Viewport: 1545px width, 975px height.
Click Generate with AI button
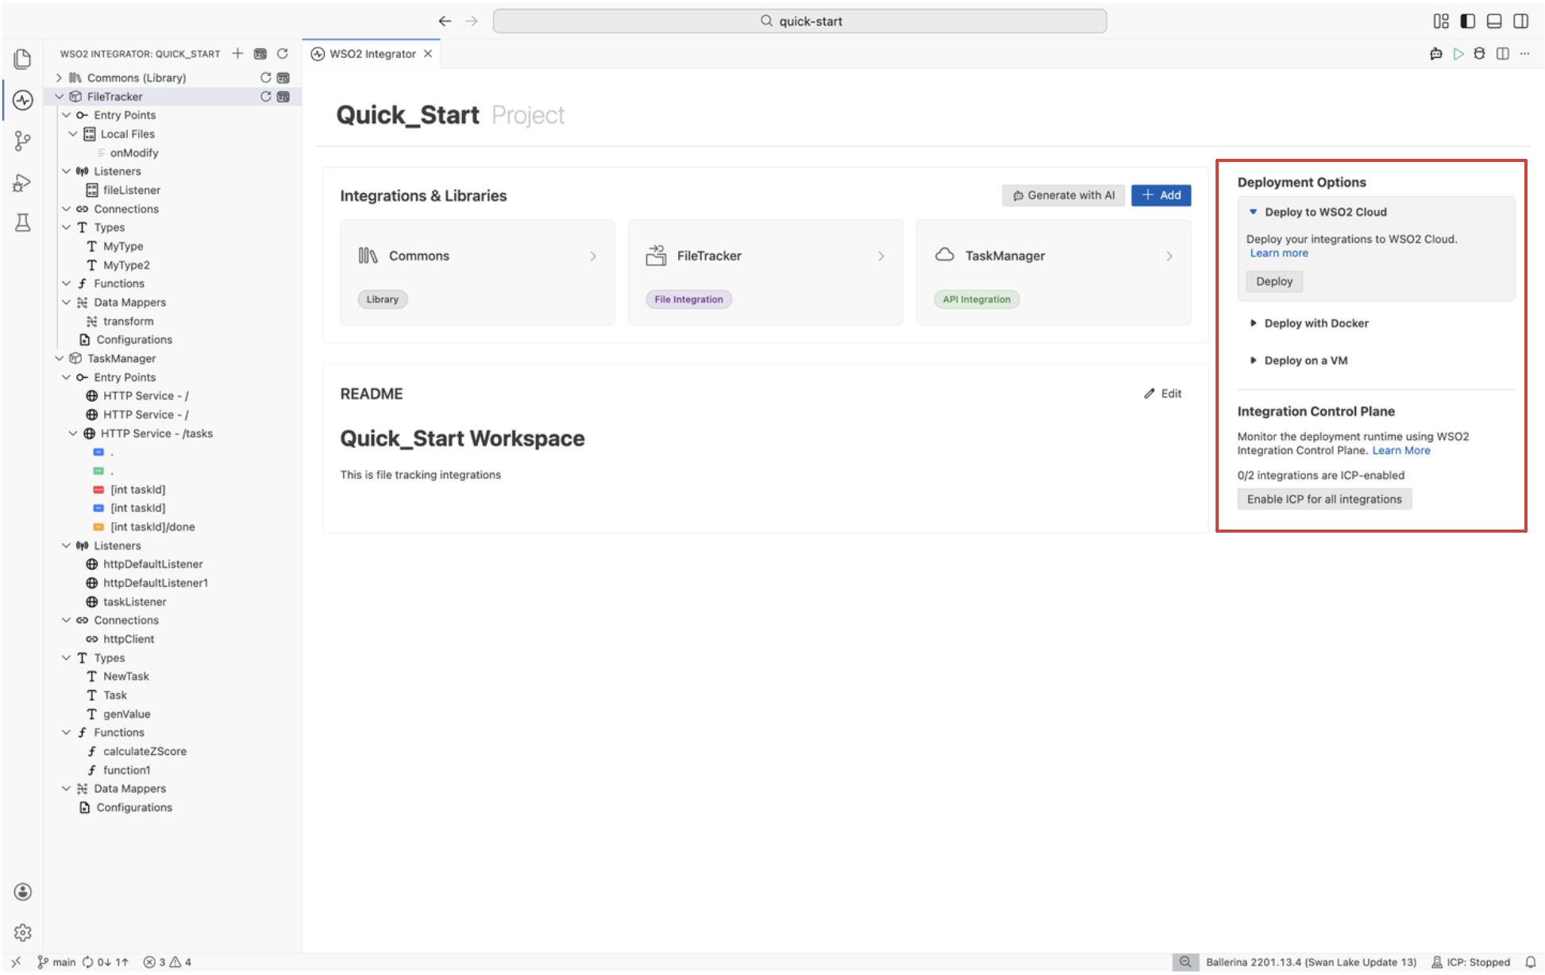pos(1063,195)
